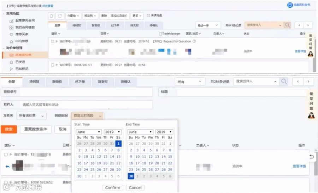
Task: Click the refresh icon in top toolbar
Action: click(60, 16)
